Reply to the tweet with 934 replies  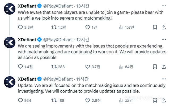coord(20,100)
